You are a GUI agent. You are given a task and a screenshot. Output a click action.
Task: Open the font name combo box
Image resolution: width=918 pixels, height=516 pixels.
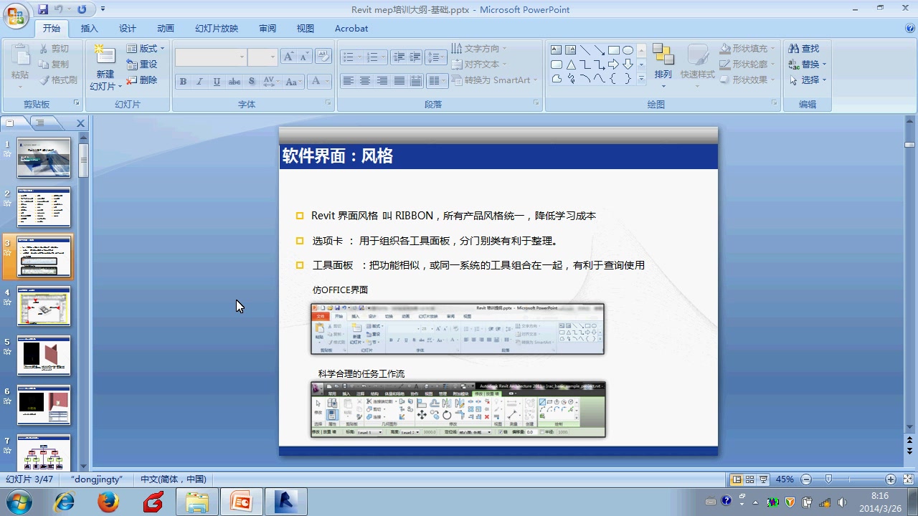(211, 57)
